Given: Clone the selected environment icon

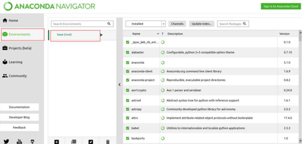Looking at the screenshot, I should [74, 142].
